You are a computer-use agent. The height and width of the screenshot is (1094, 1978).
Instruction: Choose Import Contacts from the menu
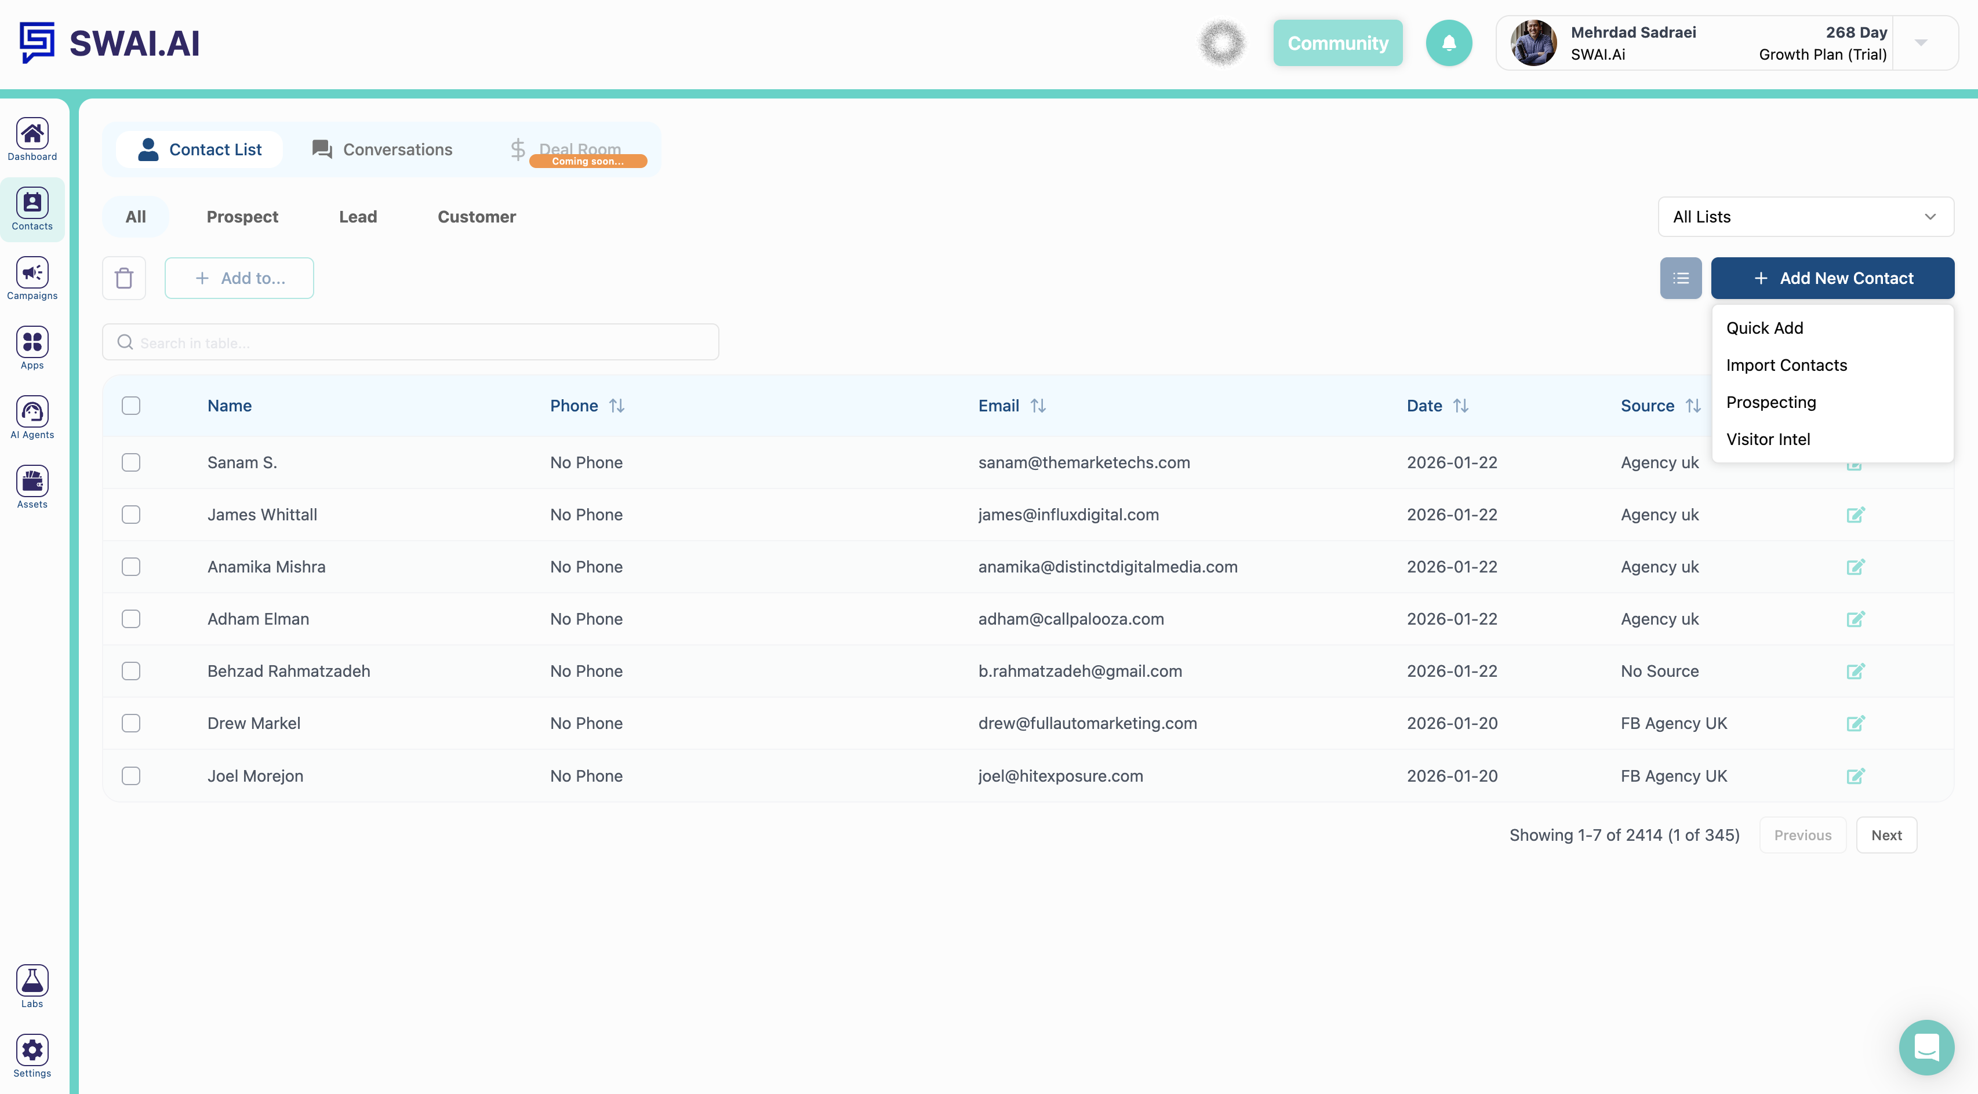point(1787,366)
